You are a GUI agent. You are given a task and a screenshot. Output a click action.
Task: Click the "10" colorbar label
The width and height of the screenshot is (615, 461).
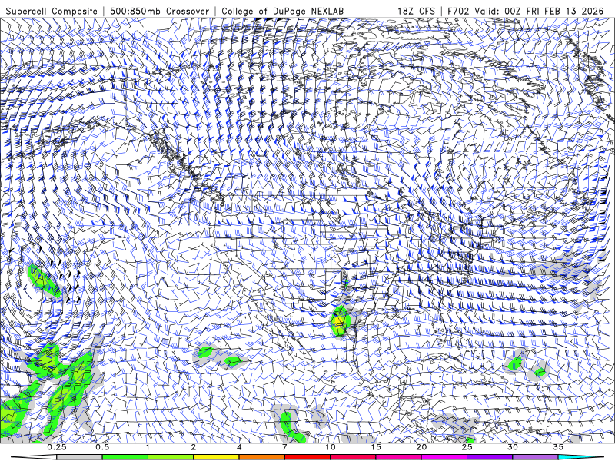[331, 447]
